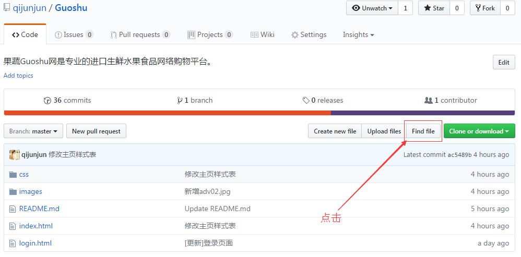View fork count next to Fork
Viewport: 521px width, 257px height.
507,8
